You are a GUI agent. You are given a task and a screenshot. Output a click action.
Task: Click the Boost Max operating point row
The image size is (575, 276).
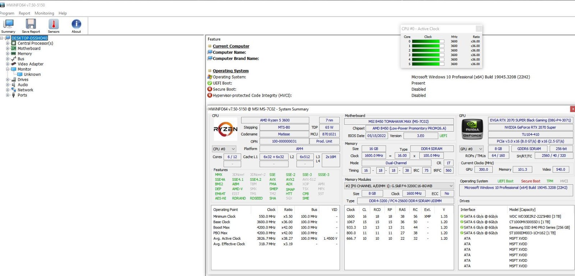275,227
